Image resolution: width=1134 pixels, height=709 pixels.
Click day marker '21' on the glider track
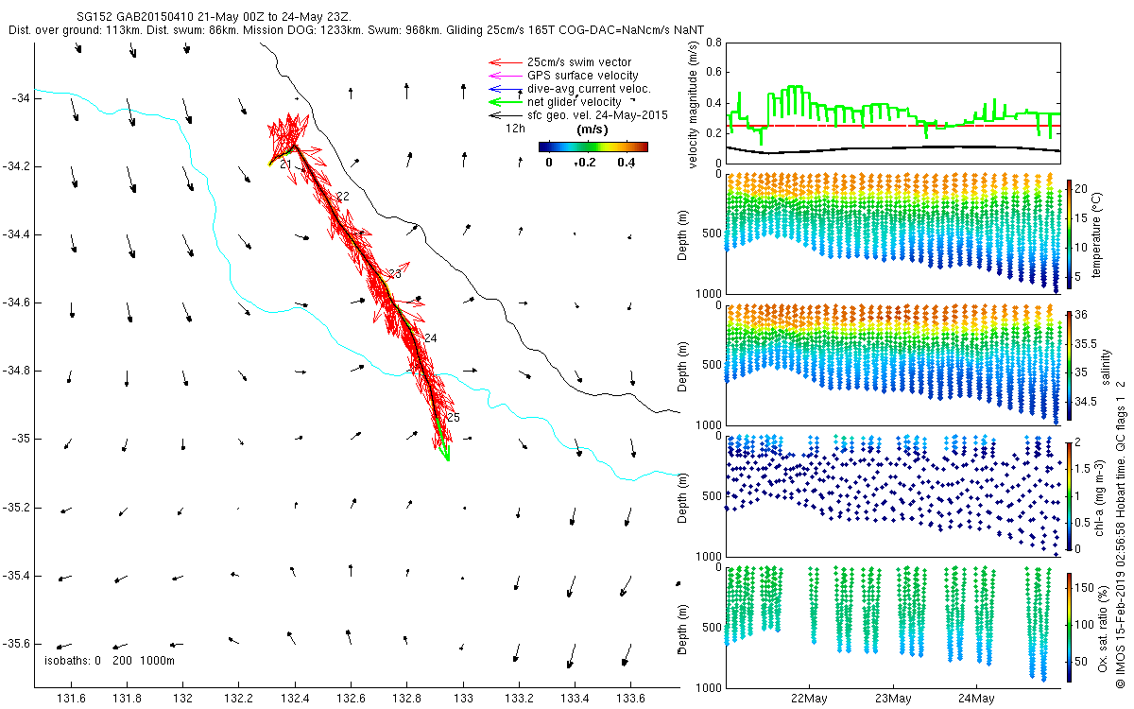coord(284,165)
